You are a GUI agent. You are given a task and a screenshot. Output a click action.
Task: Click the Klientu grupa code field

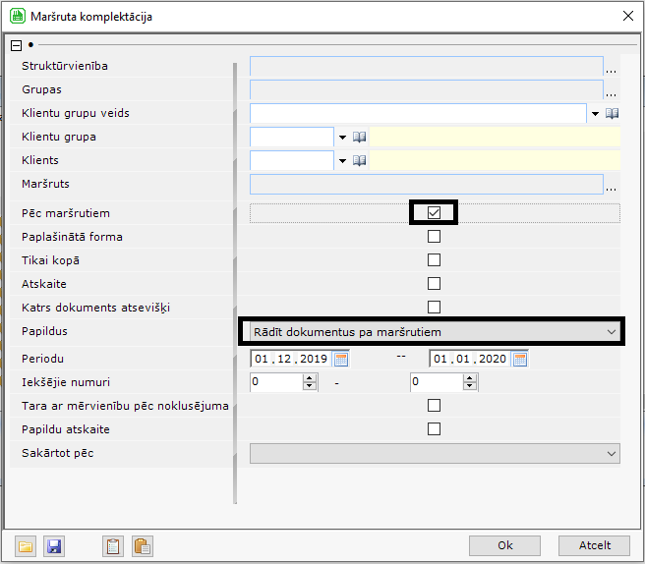292,137
